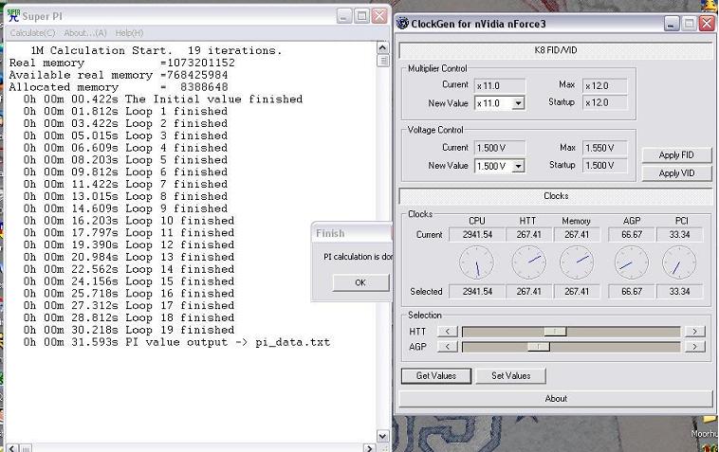The width and height of the screenshot is (719, 452).
Task: Click the voltage Max field 1.550 V
Action: click(x=605, y=148)
